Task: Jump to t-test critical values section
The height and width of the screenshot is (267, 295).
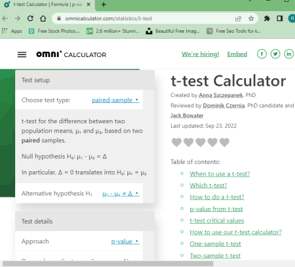Action: (217, 220)
